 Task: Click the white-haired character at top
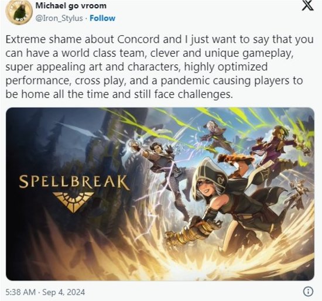(215, 135)
